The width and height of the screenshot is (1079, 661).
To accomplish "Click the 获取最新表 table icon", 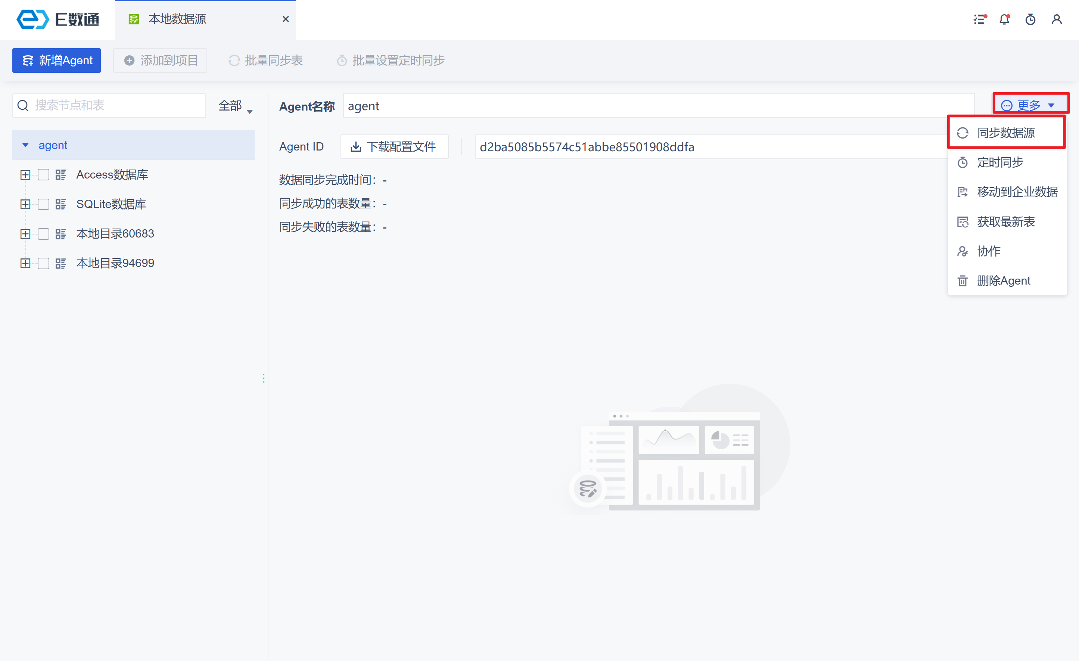I will [x=962, y=222].
